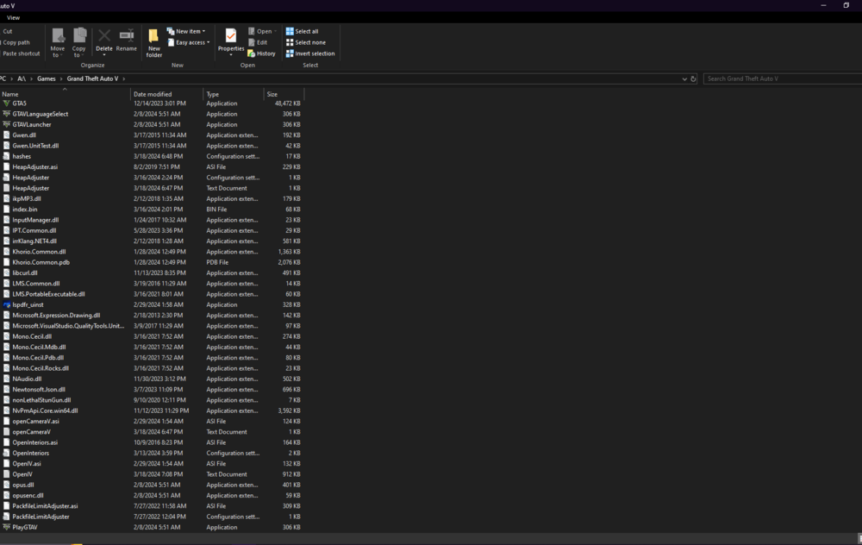Screen dimensions: 862x545
Task: Create a new folder using the New folder icon
Action: point(153,39)
